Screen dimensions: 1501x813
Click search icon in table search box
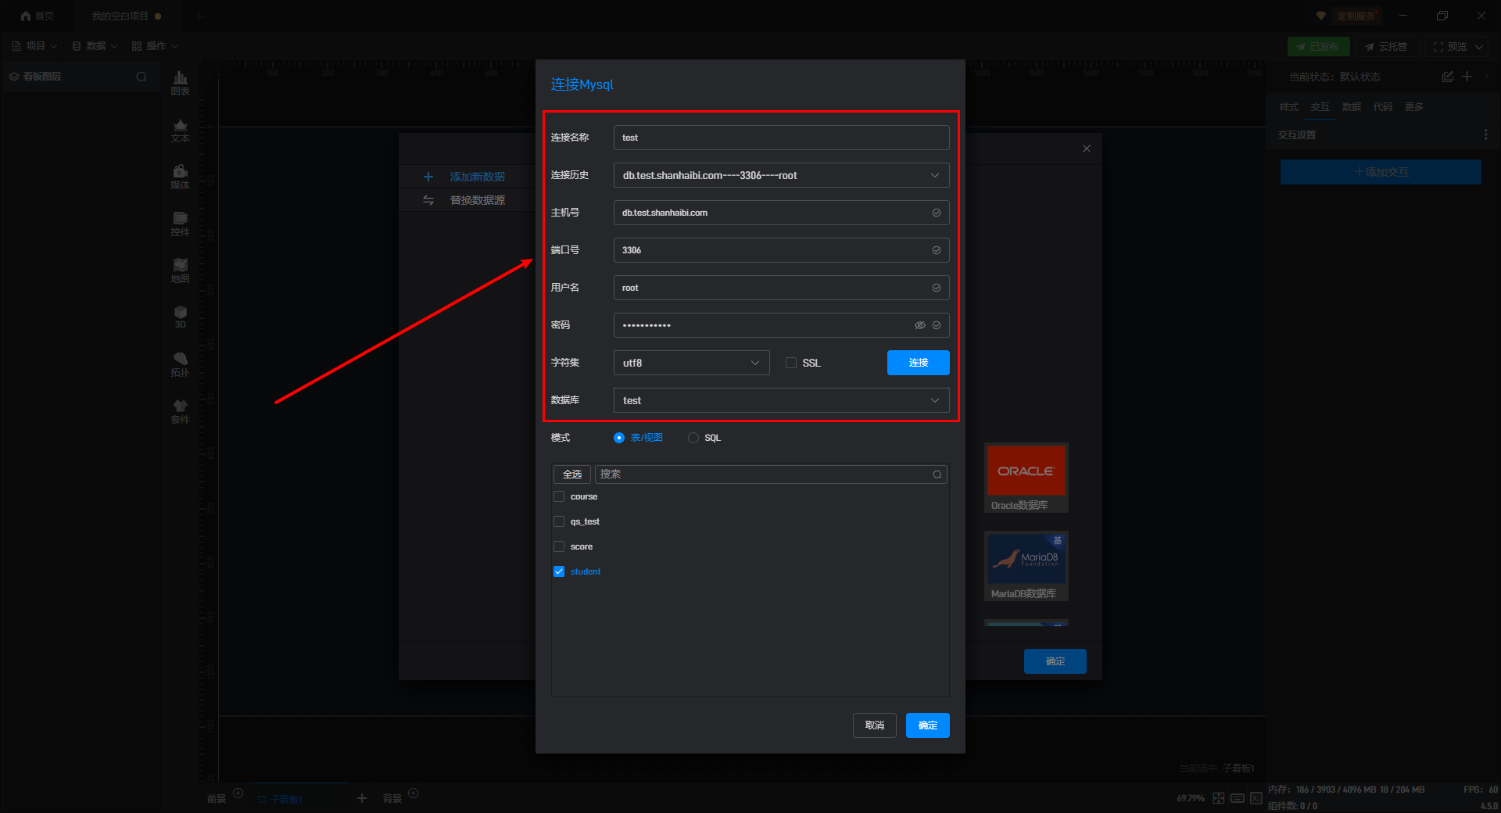coord(937,475)
